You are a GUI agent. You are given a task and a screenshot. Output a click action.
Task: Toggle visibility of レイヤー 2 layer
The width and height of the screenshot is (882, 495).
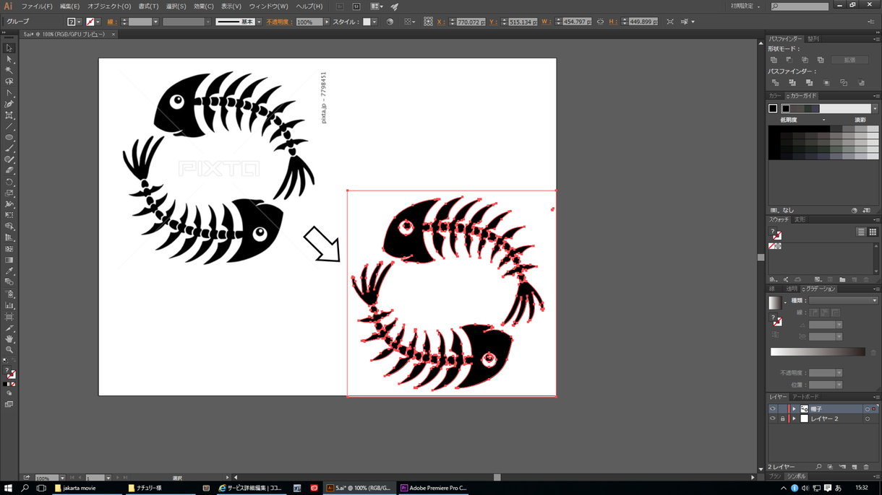click(x=772, y=419)
